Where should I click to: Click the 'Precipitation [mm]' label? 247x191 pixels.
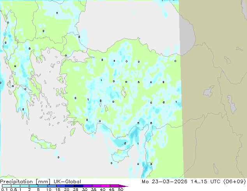(25, 182)
